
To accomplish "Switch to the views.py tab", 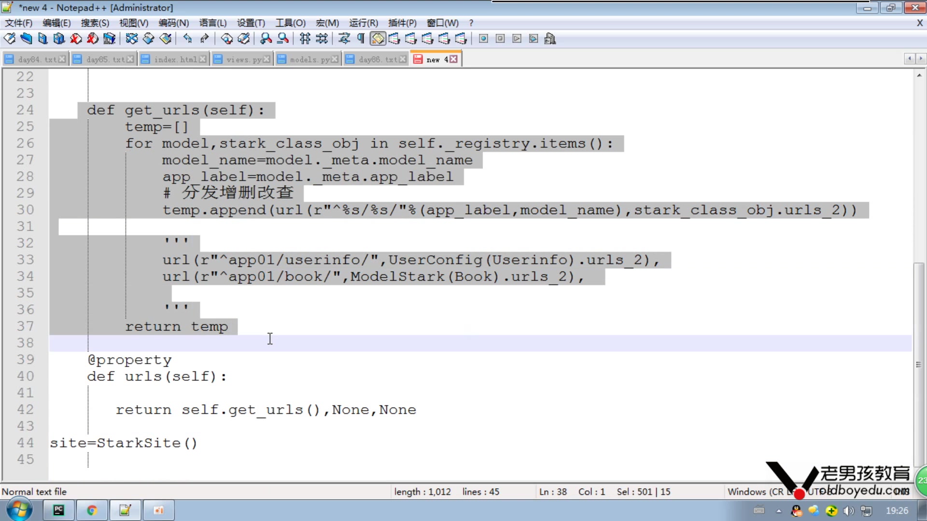I will tap(244, 59).
